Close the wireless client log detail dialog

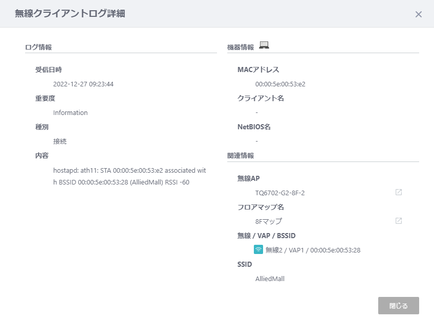[418, 14]
